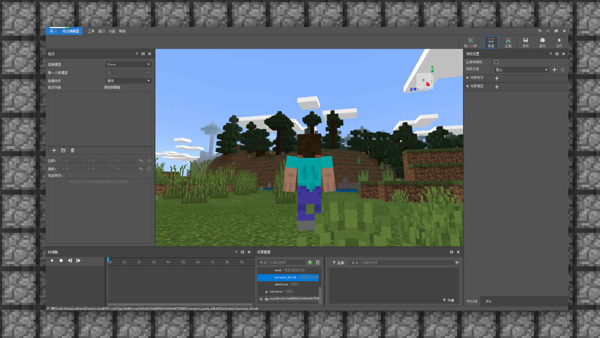Delete attach point with the trash icon

point(72,151)
